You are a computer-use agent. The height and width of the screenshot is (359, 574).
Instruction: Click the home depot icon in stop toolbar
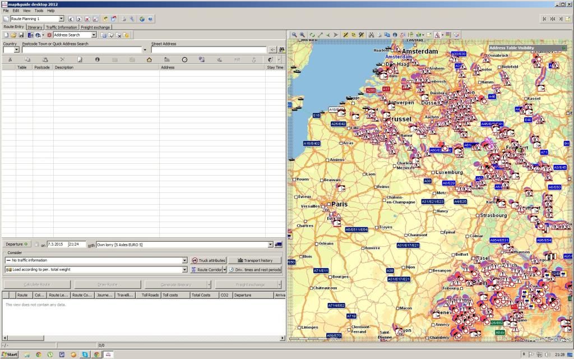point(149,59)
